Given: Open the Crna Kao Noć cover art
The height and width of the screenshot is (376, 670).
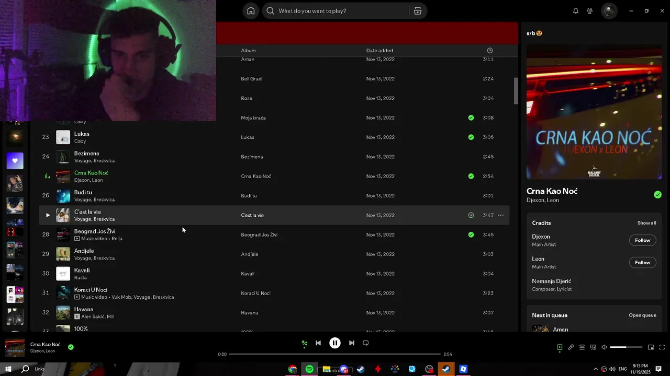Looking at the screenshot, I should [594, 112].
